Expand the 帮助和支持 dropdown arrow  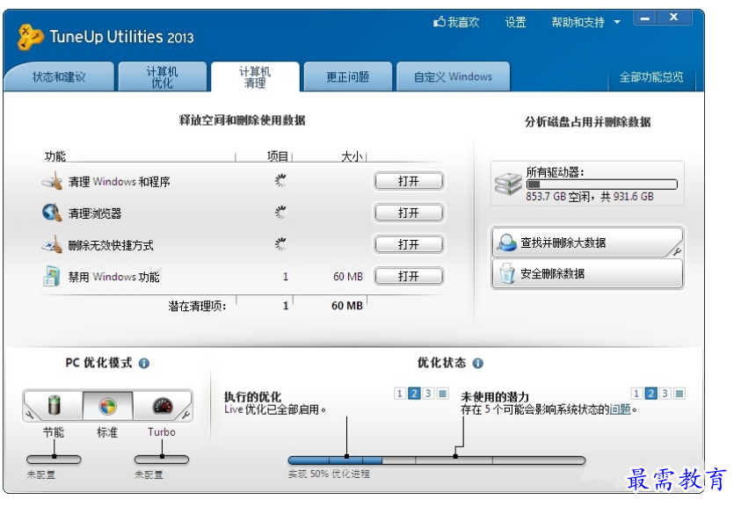click(x=617, y=22)
